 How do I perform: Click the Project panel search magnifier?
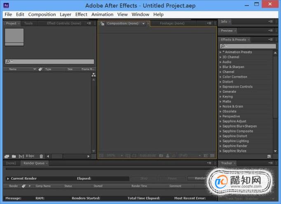pyautogui.click(x=8, y=62)
